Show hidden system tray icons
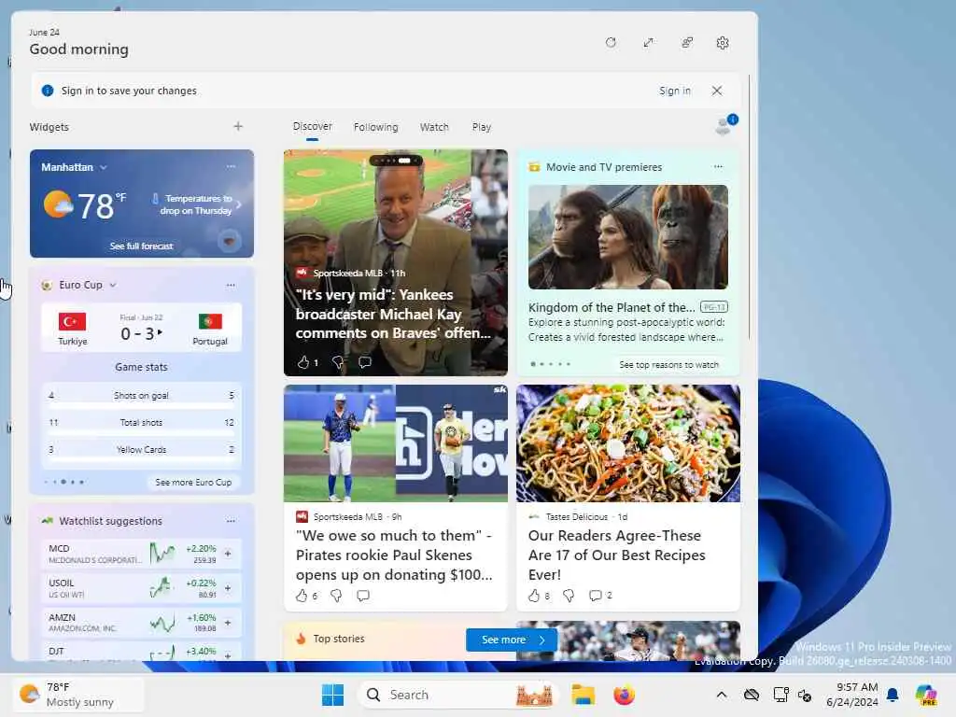956x717 pixels. click(722, 695)
